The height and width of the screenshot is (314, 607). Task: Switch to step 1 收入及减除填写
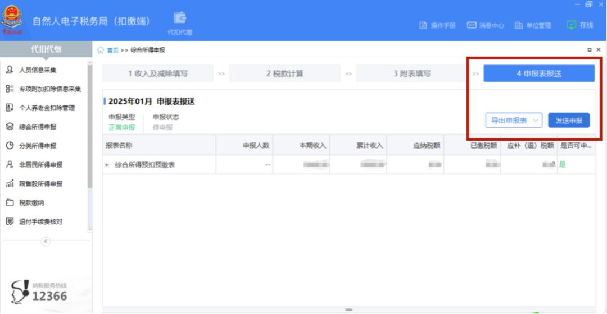(157, 73)
